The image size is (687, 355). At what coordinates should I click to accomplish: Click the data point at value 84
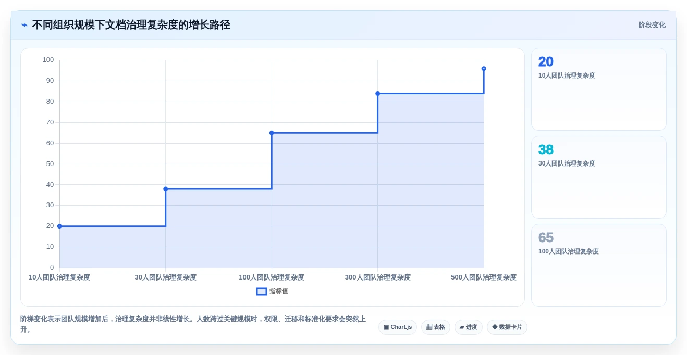[x=378, y=94]
